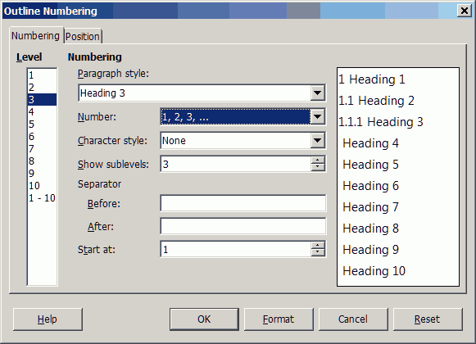This screenshot has width=476, height=344.
Task: Open the Character style dropdown
Action: (318, 140)
